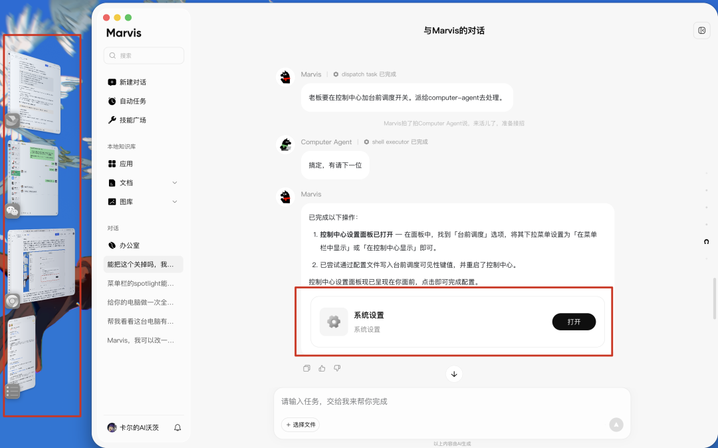
Task: Thumbs down the Marvis reply
Action: point(337,368)
